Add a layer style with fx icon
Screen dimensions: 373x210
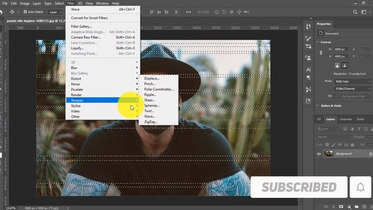[x=333, y=206]
